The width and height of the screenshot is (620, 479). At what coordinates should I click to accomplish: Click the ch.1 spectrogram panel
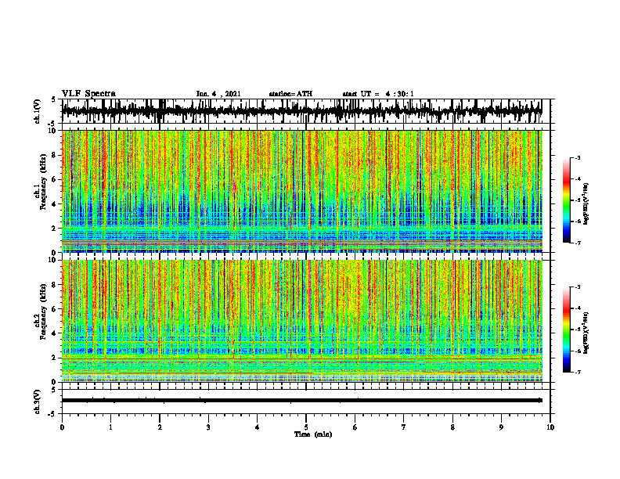coord(301,191)
